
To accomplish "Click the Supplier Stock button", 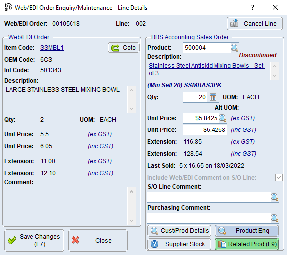I will coord(179,244).
